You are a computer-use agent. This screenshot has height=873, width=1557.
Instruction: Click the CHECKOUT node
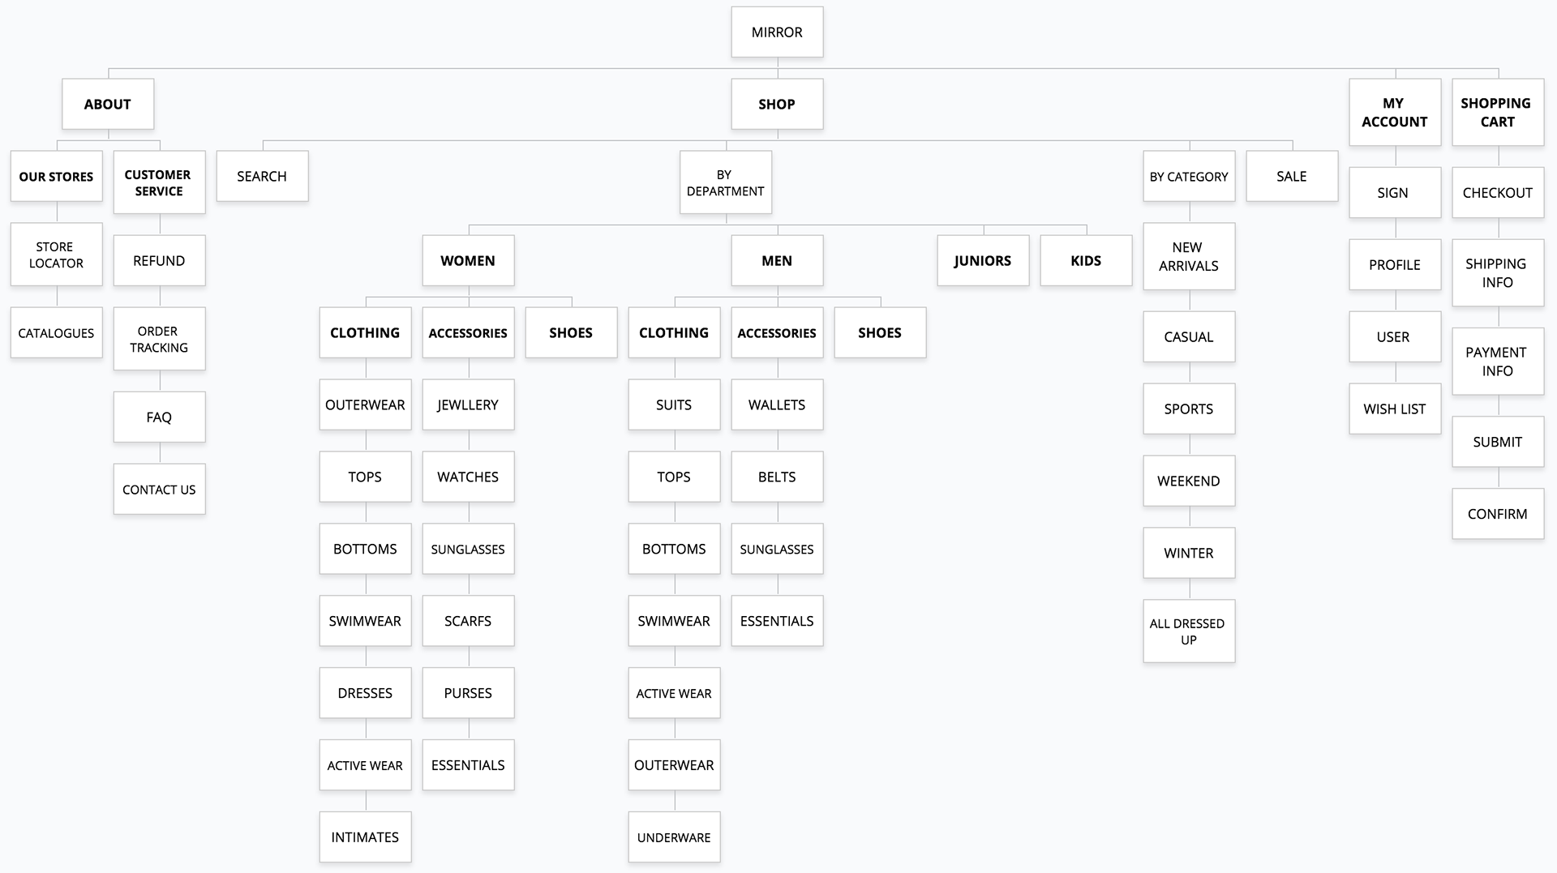click(x=1498, y=192)
